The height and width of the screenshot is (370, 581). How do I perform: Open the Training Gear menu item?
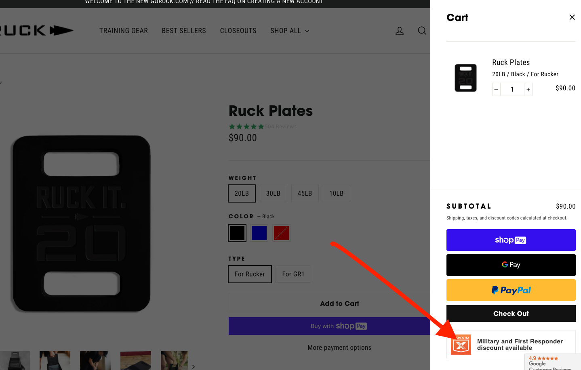124,31
